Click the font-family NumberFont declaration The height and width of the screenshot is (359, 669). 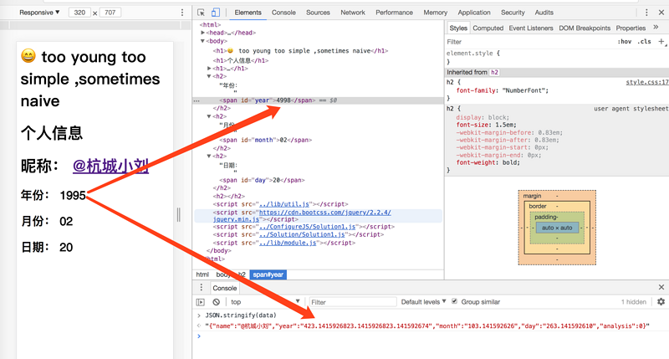point(503,90)
